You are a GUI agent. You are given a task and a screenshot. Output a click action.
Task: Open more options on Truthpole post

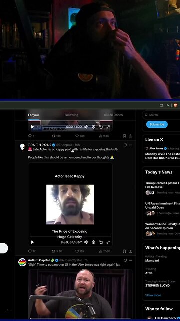(130, 145)
